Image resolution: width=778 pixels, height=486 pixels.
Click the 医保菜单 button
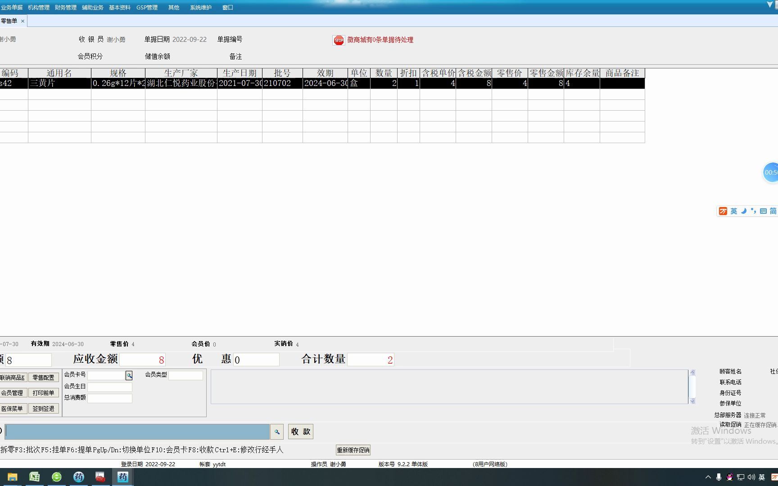pos(13,409)
